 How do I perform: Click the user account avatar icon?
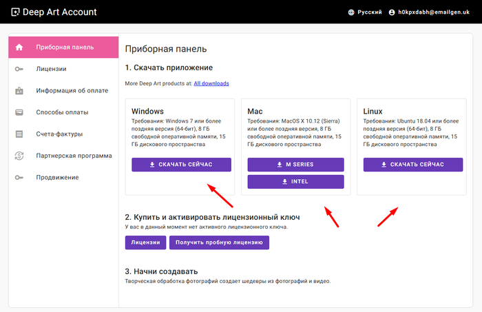tap(392, 12)
